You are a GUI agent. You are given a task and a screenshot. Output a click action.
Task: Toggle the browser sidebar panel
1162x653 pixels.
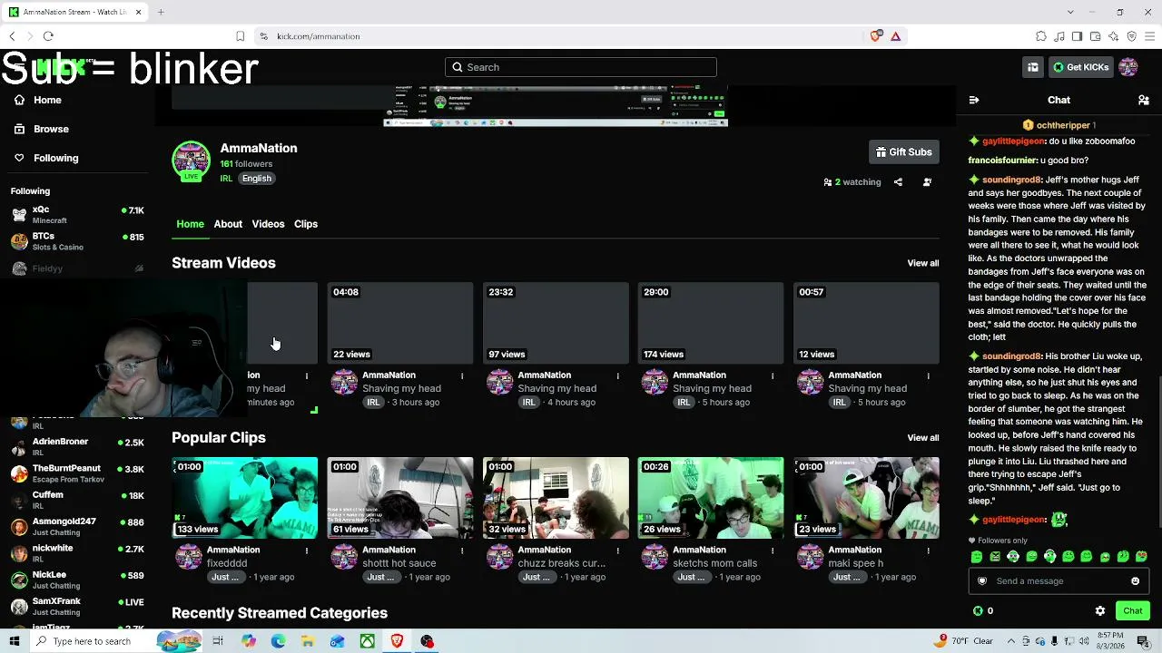(1078, 36)
